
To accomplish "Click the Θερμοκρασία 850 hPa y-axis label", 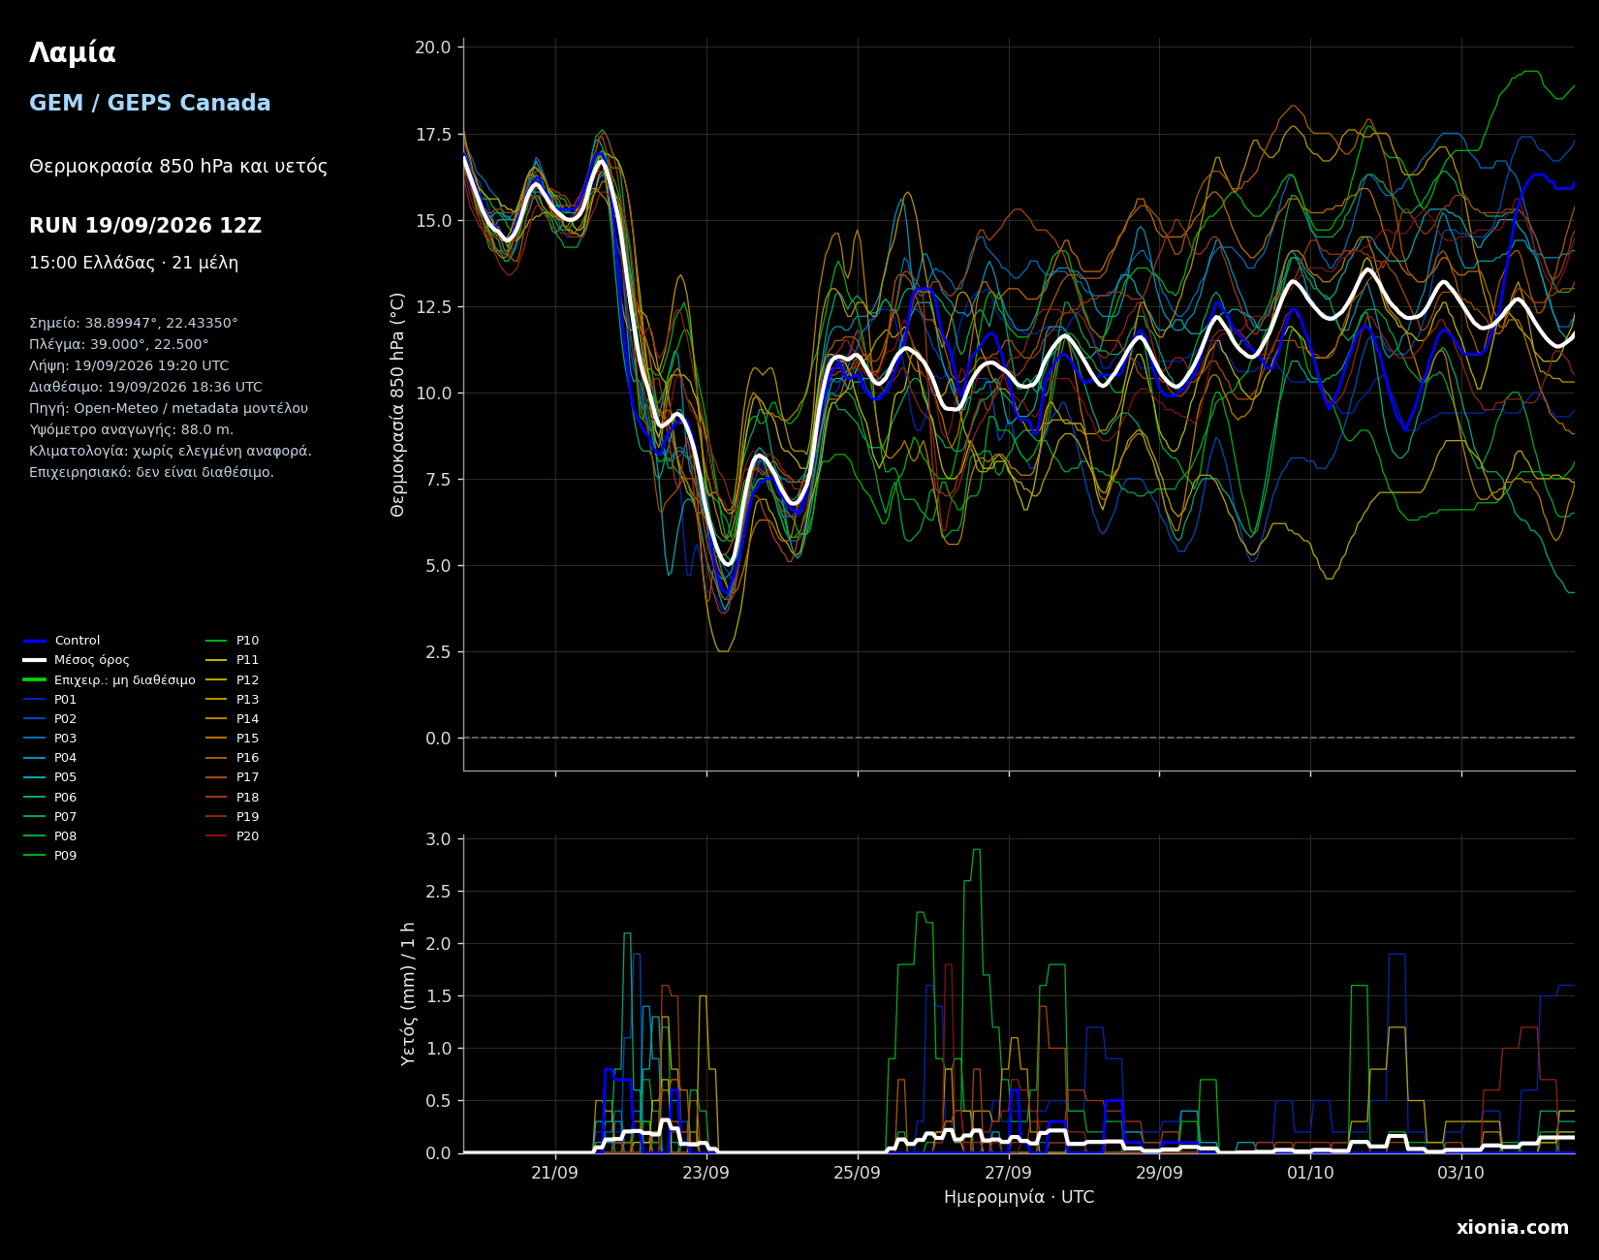I will 398,404.
